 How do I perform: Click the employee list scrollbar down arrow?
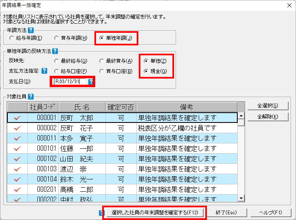click(241, 198)
